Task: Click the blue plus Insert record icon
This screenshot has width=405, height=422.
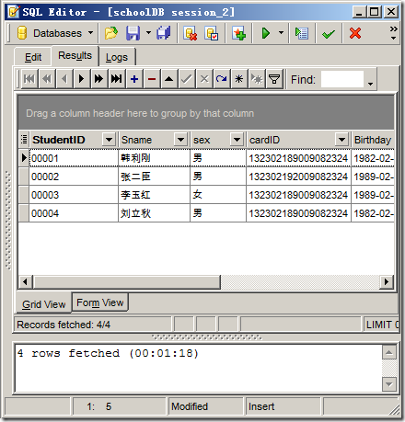Action: pos(134,79)
